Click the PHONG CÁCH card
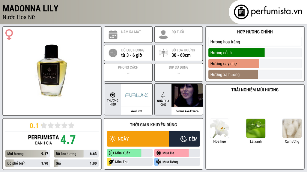 (x=128, y=72)
